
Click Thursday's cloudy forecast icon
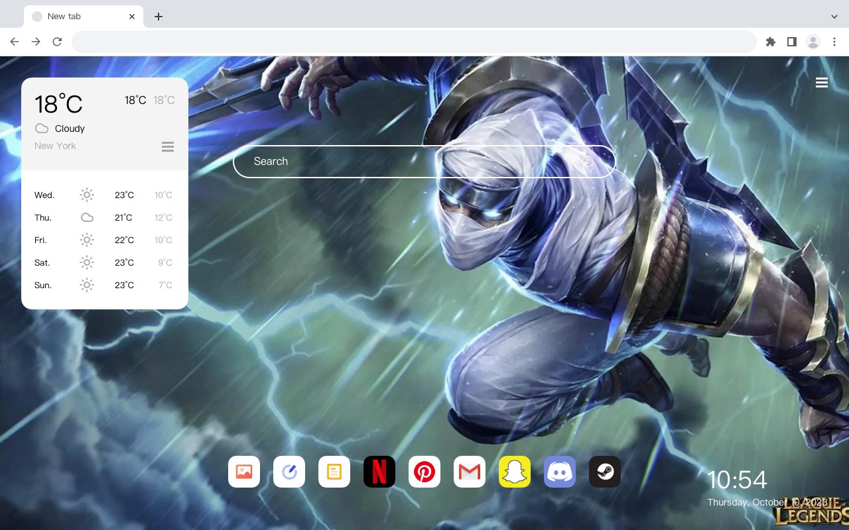tap(87, 217)
